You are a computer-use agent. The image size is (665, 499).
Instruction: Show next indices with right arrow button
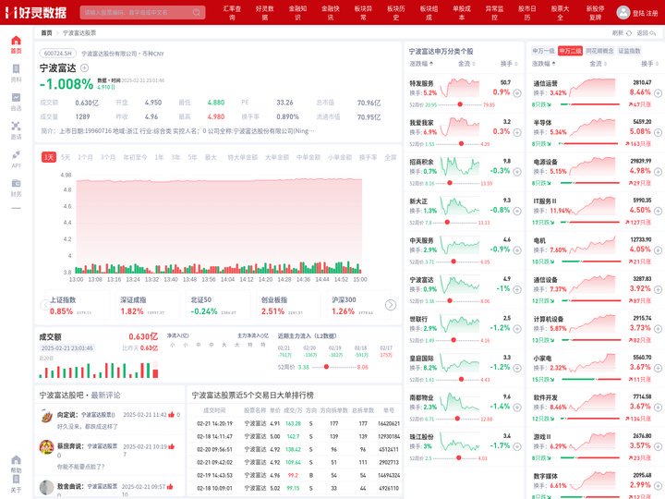click(391, 305)
